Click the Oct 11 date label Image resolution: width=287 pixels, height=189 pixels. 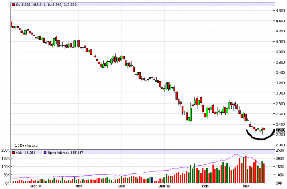(x=37, y=186)
